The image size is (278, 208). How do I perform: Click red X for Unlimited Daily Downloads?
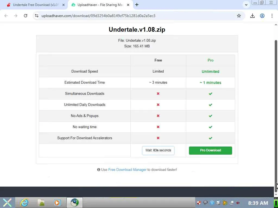pos(158,105)
